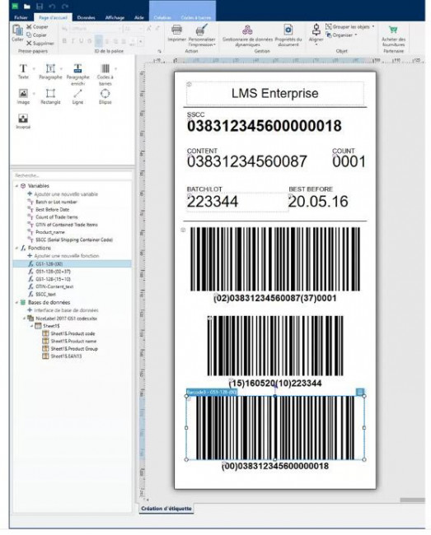Screen dimensions: 431x535
Task: Click Ajouter une nouvelle variable
Action: [x=63, y=193]
